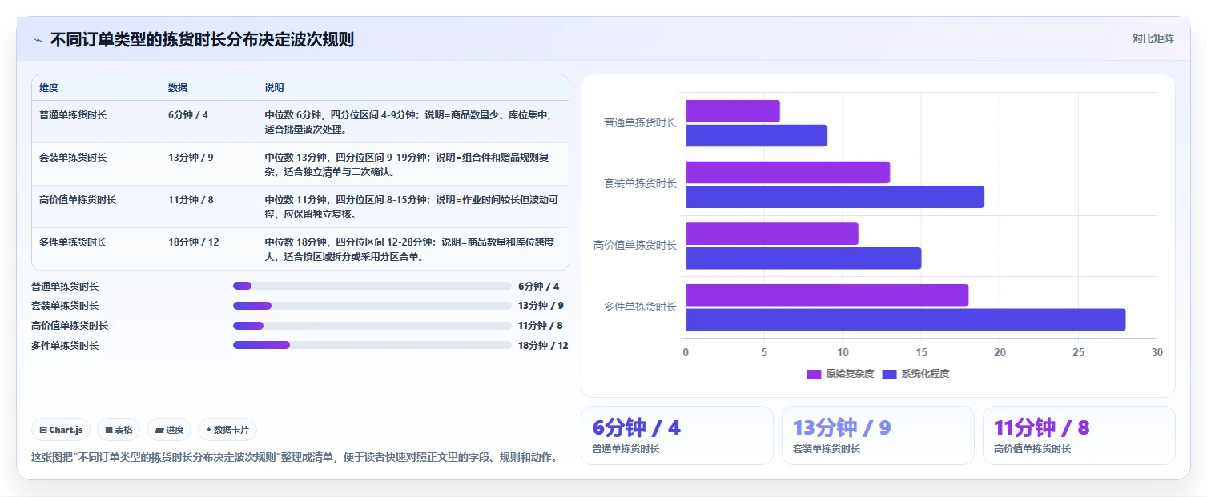Click the progress bar for 高价值单拣货时长

372,326
